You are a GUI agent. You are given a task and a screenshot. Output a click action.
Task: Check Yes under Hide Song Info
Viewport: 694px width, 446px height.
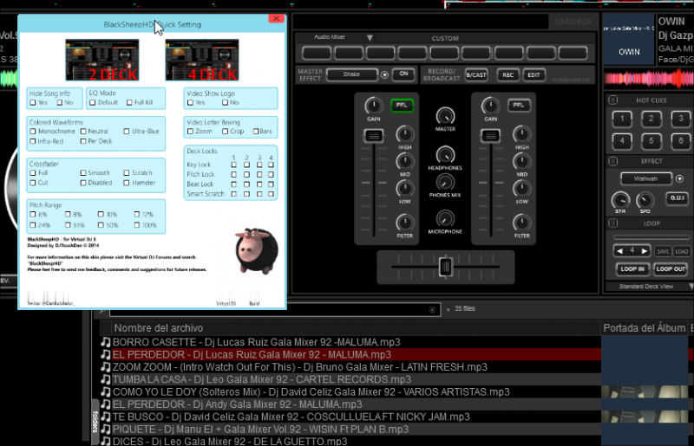click(33, 102)
